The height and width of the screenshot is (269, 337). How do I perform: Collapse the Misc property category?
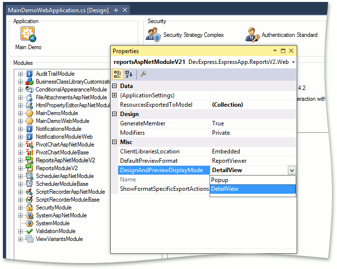click(x=115, y=142)
